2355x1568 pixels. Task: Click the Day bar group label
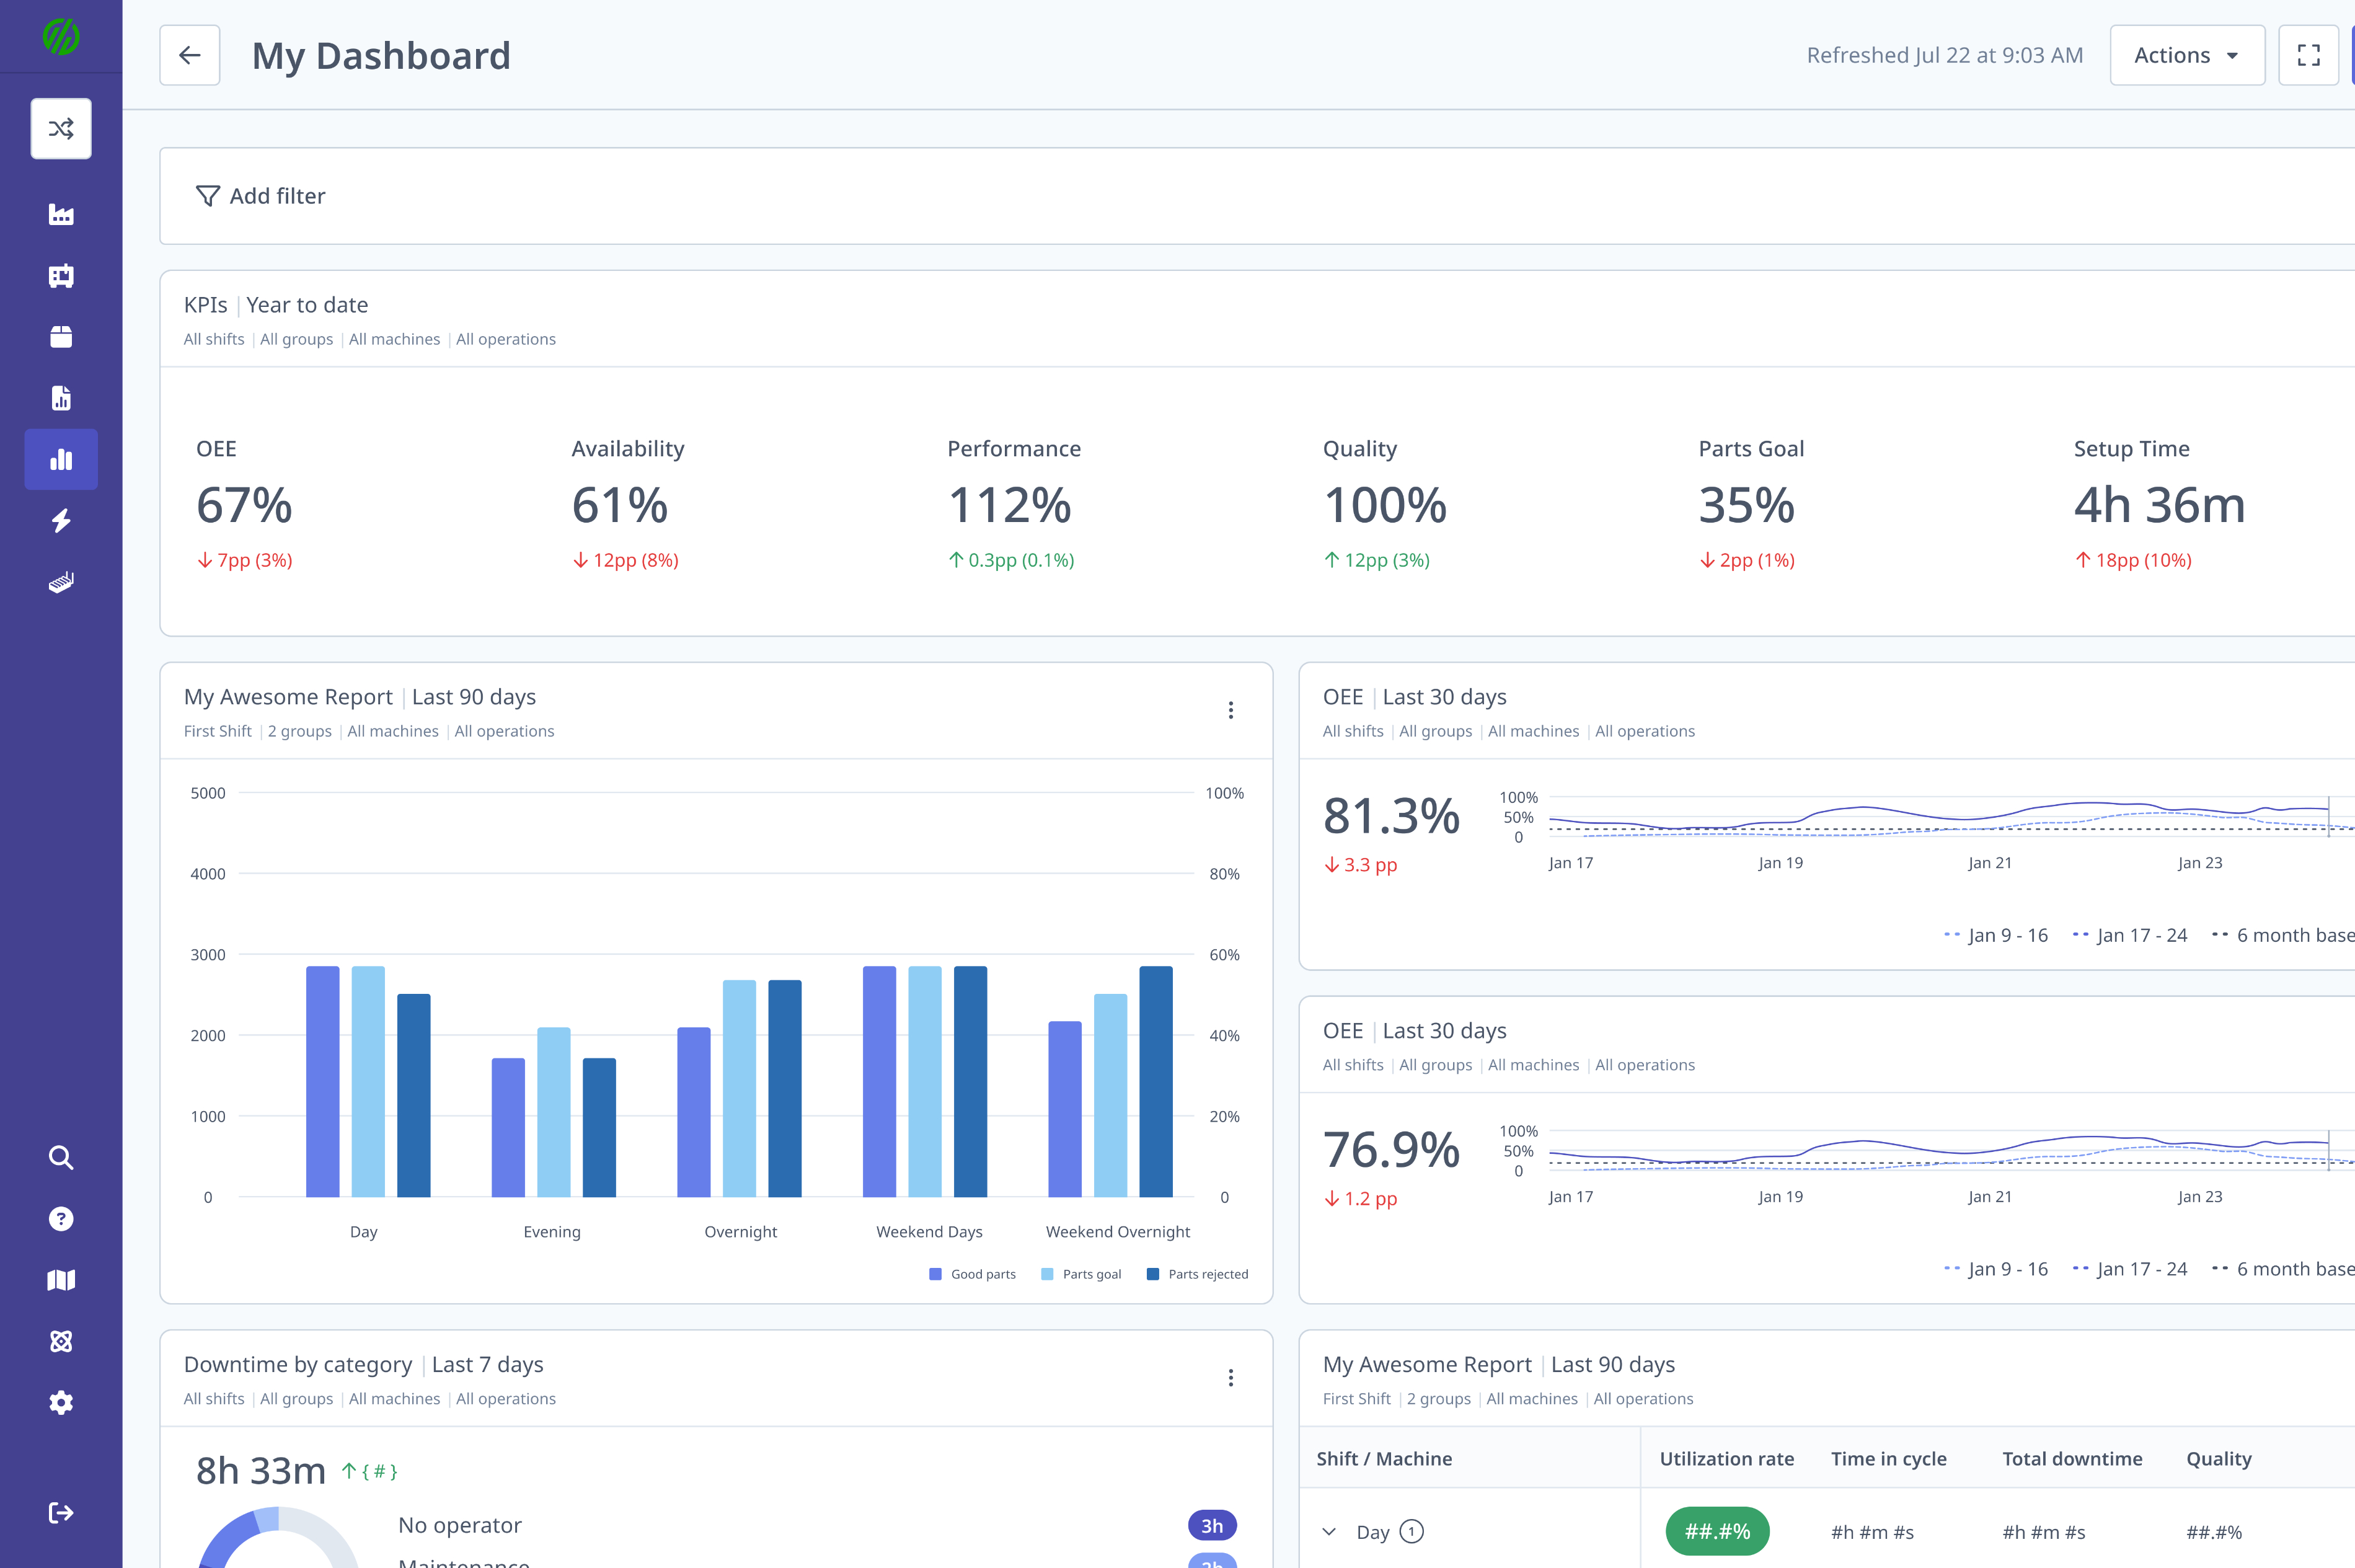364,1232
